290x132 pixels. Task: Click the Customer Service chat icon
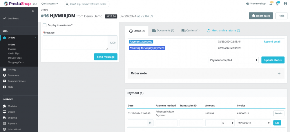(x=4, y=81)
